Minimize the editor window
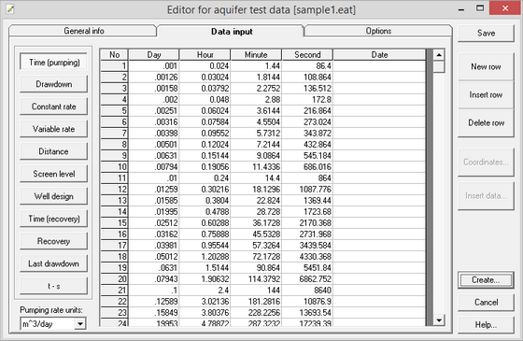Screen dimensions: 523x341 (x=461, y=9)
